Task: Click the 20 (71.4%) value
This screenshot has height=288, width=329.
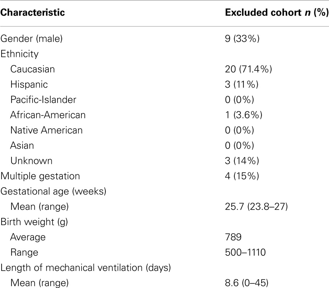Action: [248, 69]
